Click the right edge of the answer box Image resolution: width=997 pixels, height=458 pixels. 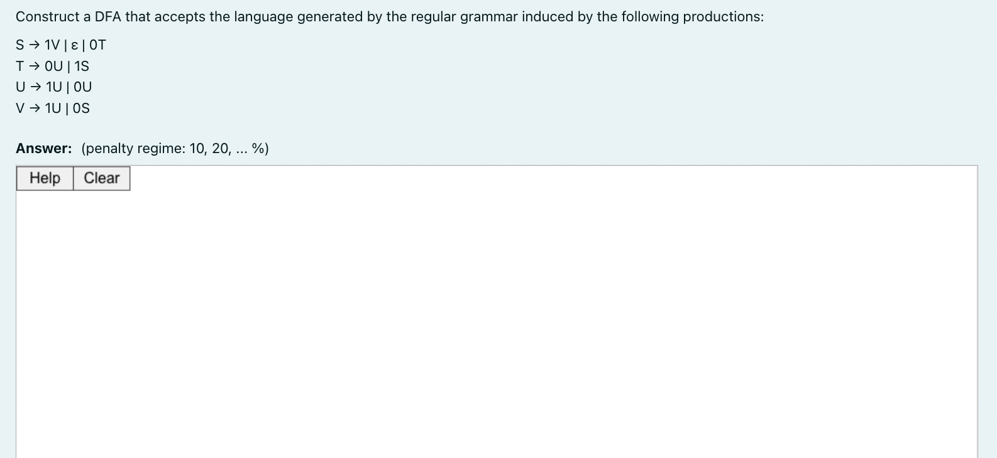pyautogui.click(x=976, y=314)
